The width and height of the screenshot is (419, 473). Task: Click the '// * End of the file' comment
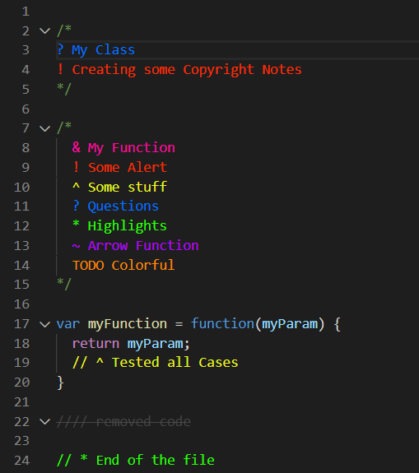[136, 461]
